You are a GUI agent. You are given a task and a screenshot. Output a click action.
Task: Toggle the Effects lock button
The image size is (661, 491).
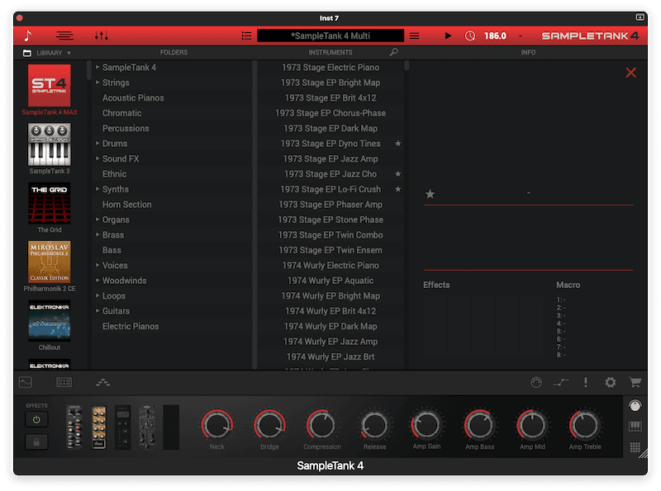[36, 441]
